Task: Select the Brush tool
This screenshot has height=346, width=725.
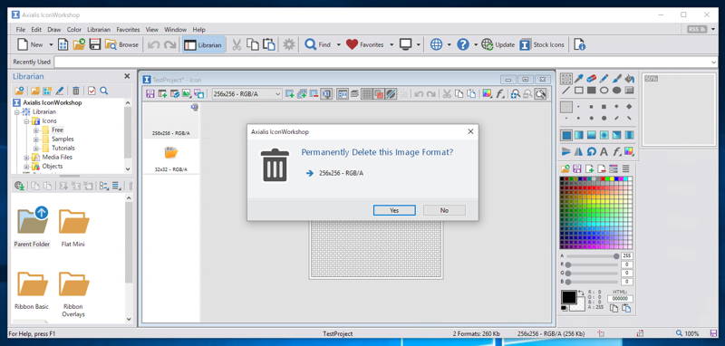Action: 616,79
